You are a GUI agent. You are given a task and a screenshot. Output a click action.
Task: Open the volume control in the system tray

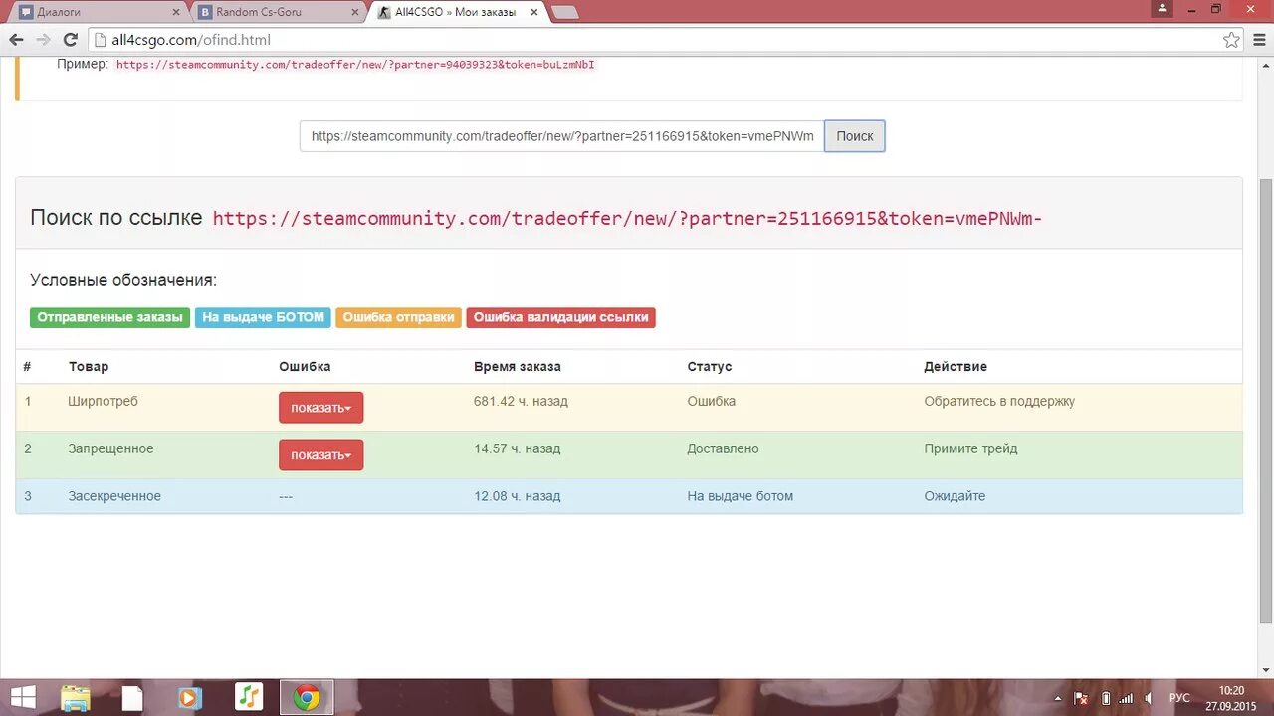[1150, 698]
